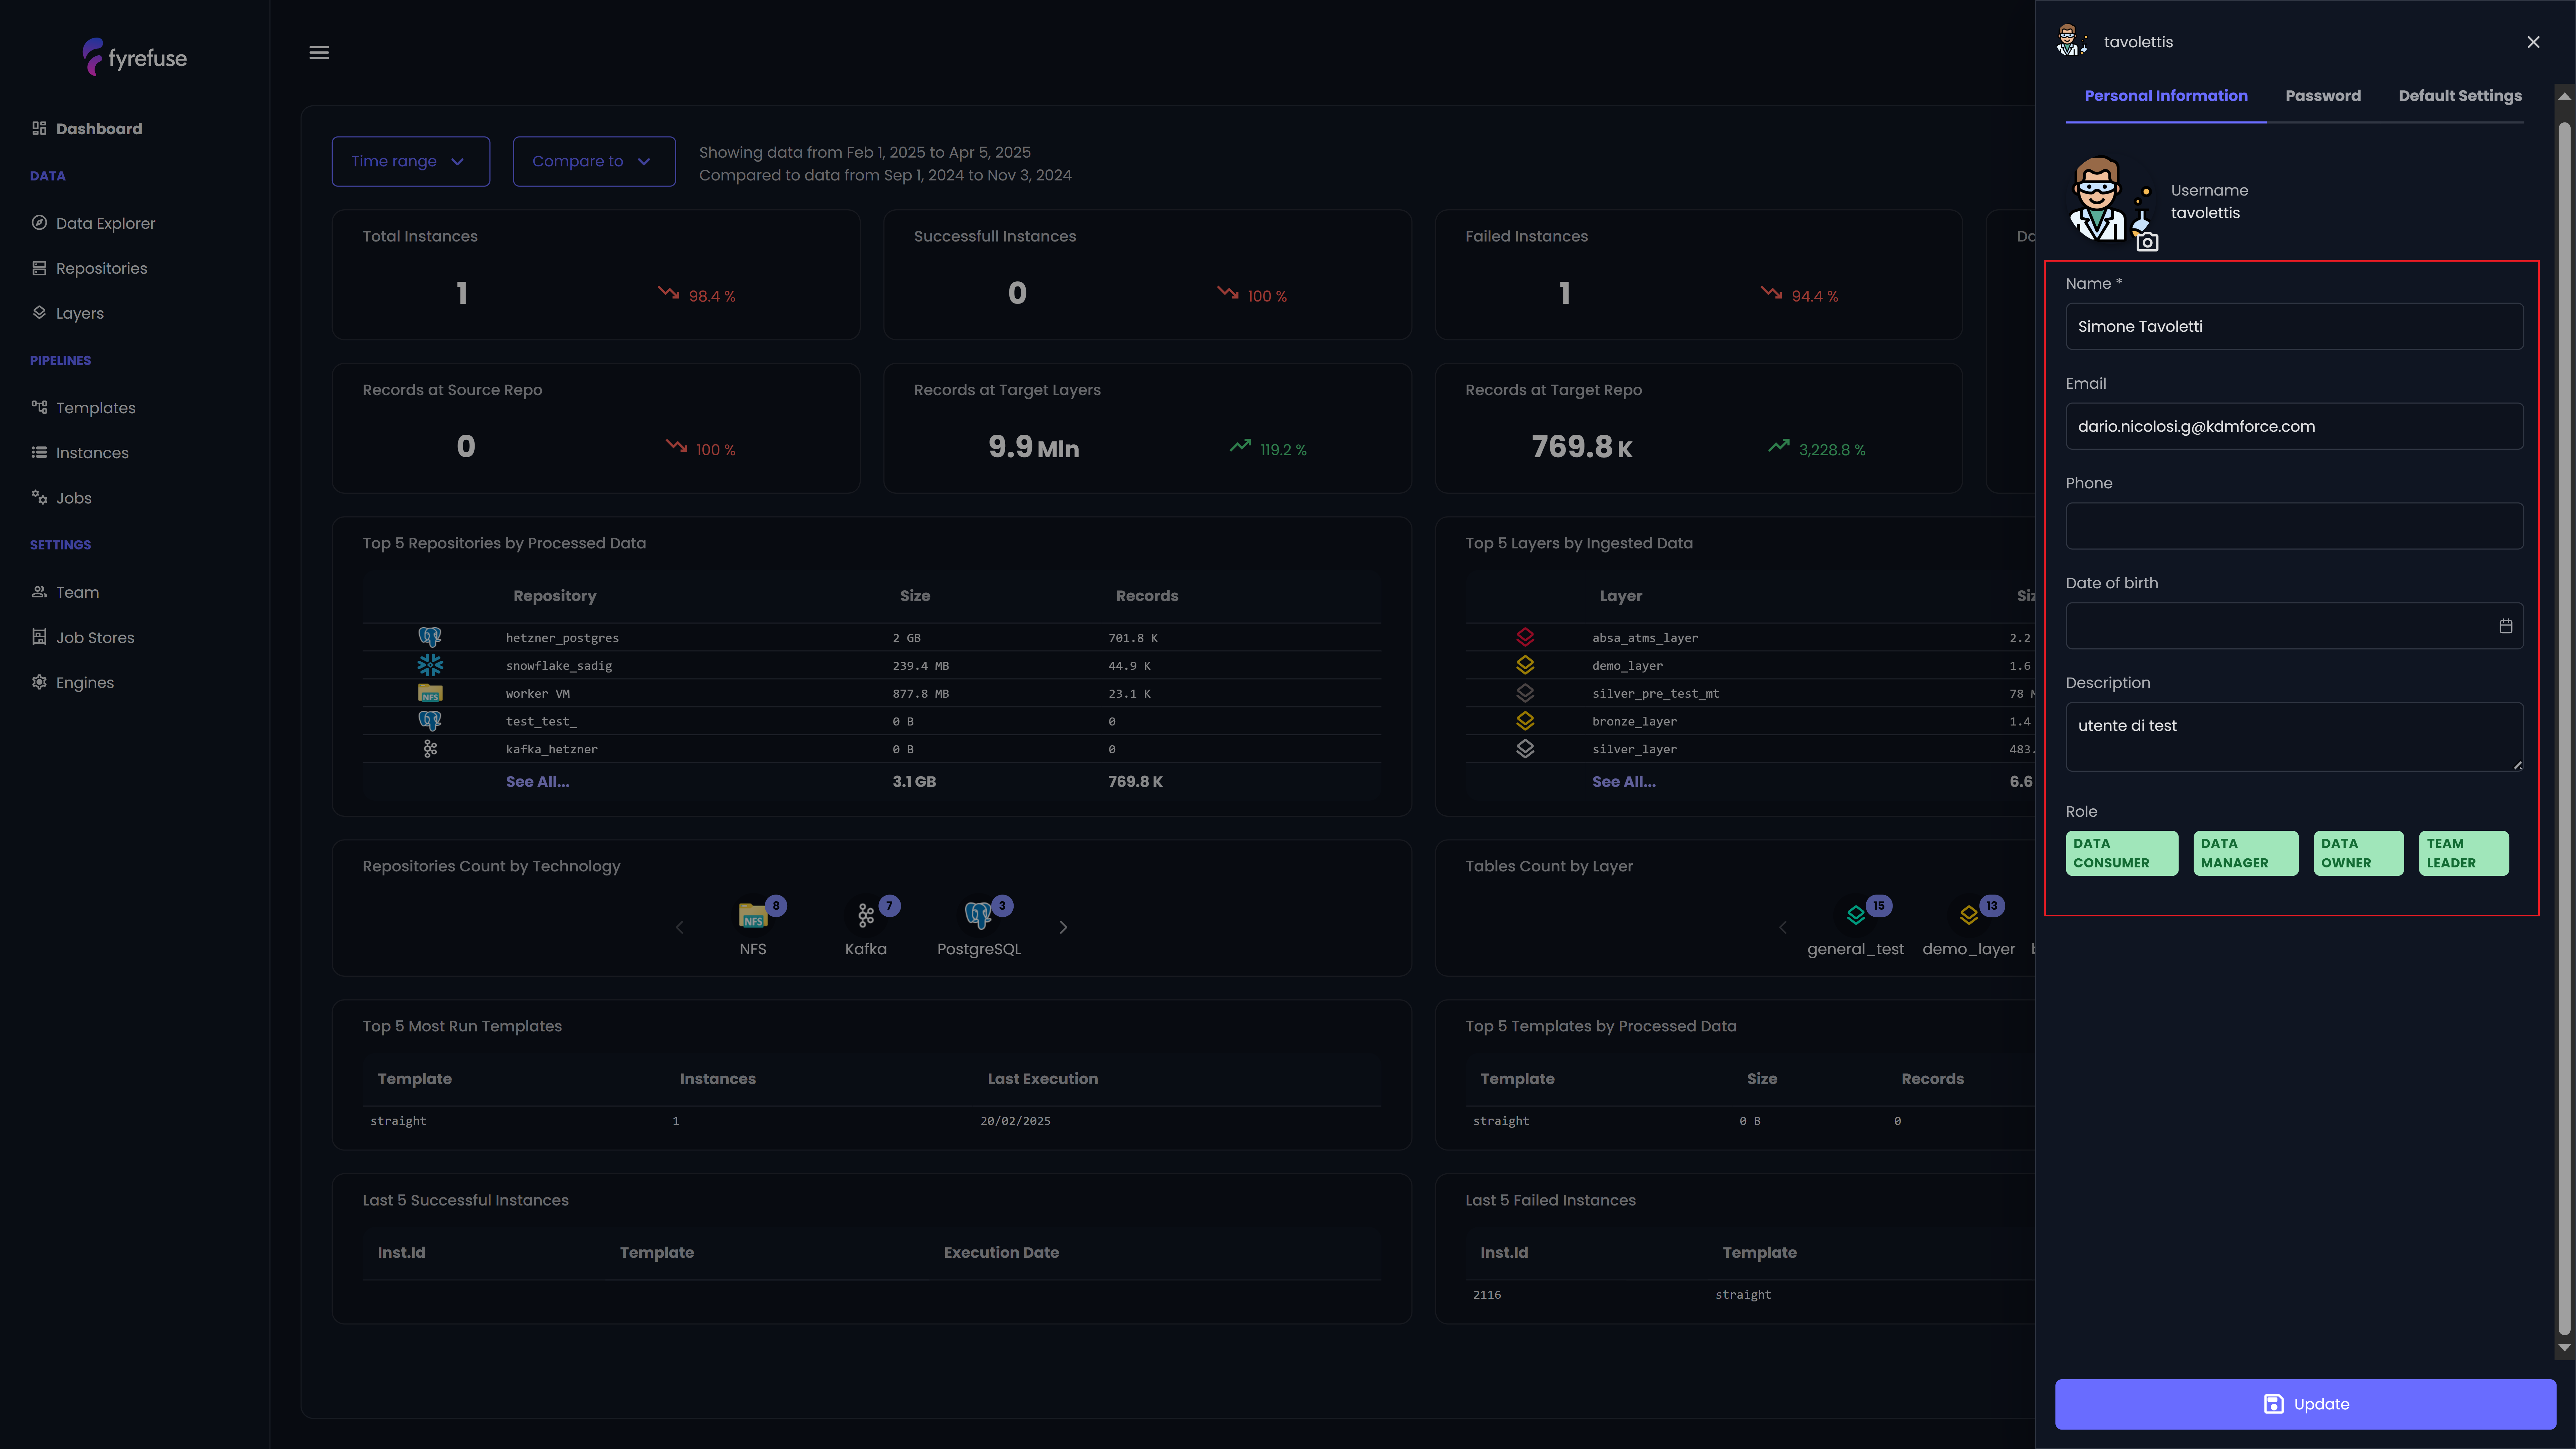Image resolution: width=2576 pixels, height=1449 pixels.
Task: Click the test_test_ repository row
Action: click(871, 721)
